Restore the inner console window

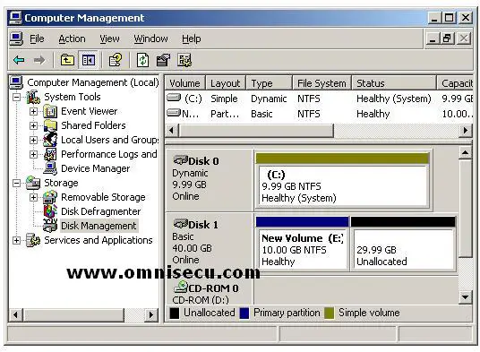(447, 39)
